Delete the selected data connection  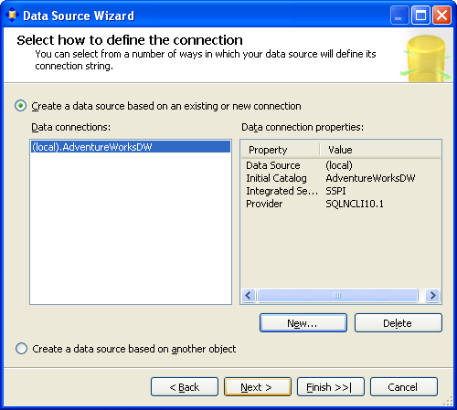point(399,323)
